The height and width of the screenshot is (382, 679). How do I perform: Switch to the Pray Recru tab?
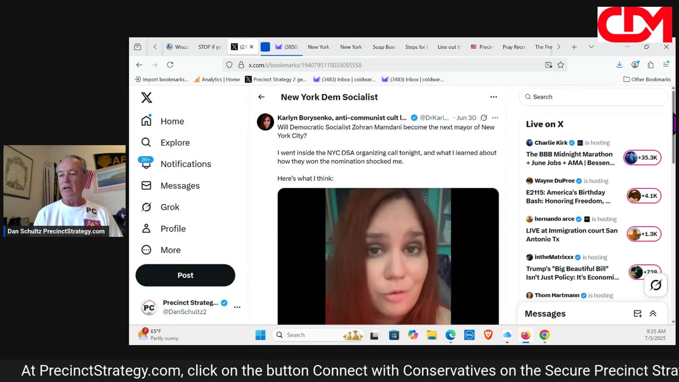click(x=514, y=47)
